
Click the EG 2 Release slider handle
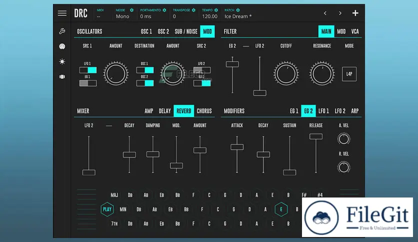[x=316, y=136]
